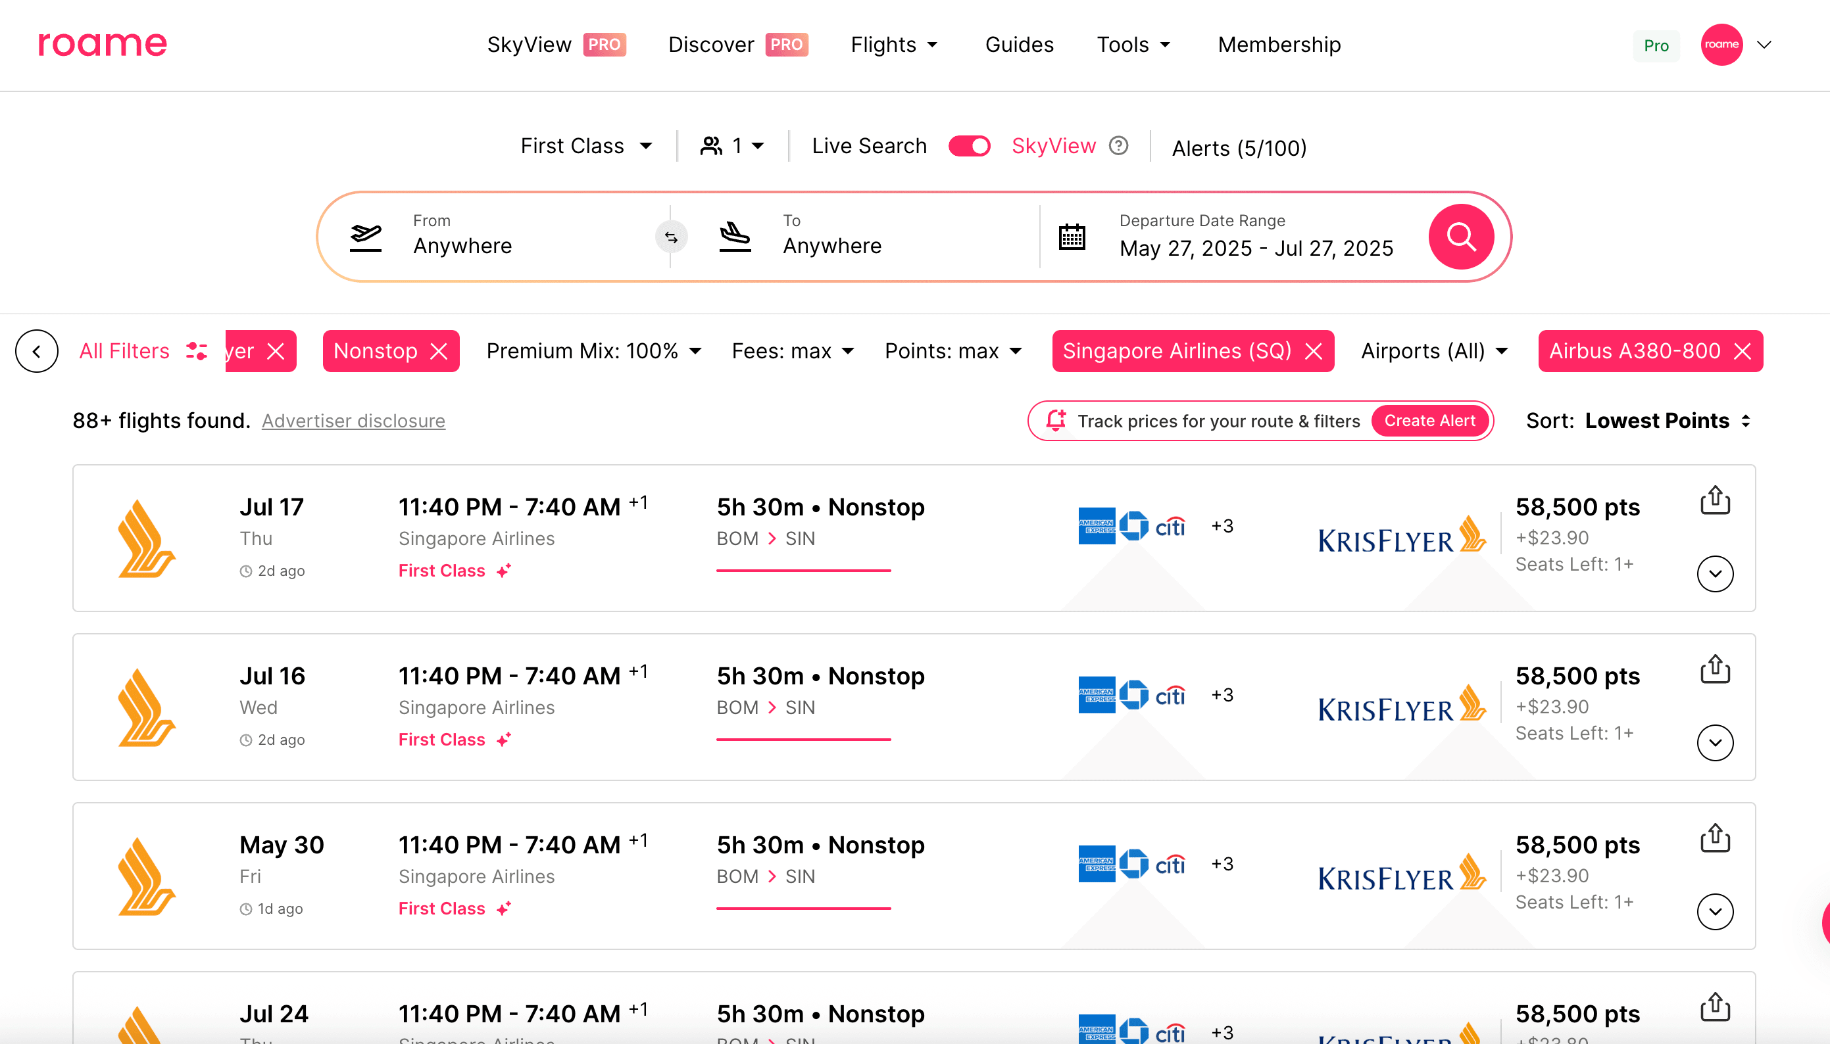The width and height of the screenshot is (1830, 1044).
Task: Open the All Filters panel icon
Action: 197,350
